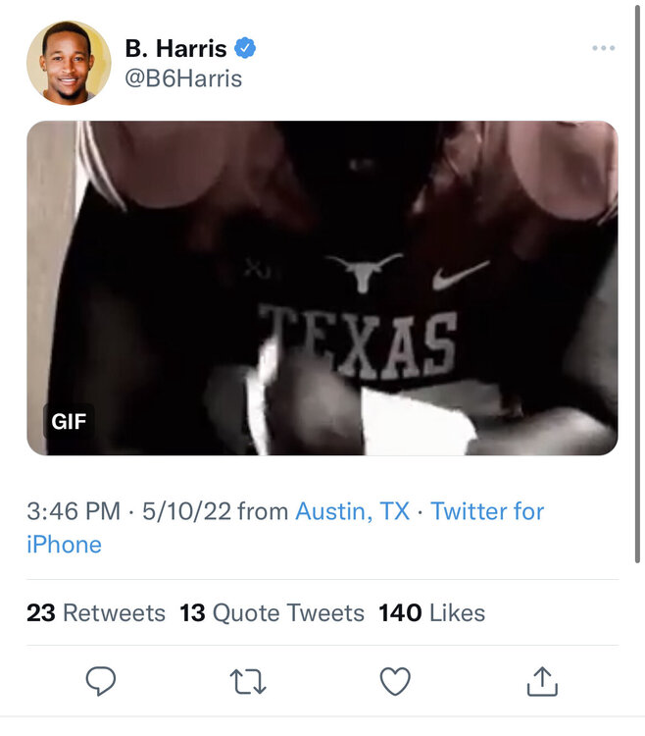Click the blue verified badge
This screenshot has width=645, height=736.
point(245,48)
